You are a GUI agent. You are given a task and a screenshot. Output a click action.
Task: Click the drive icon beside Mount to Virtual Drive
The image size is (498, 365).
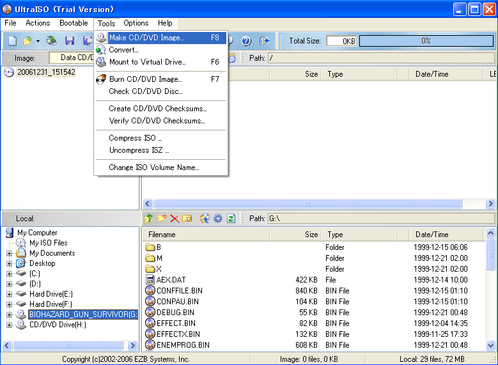(x=101, y=61)
